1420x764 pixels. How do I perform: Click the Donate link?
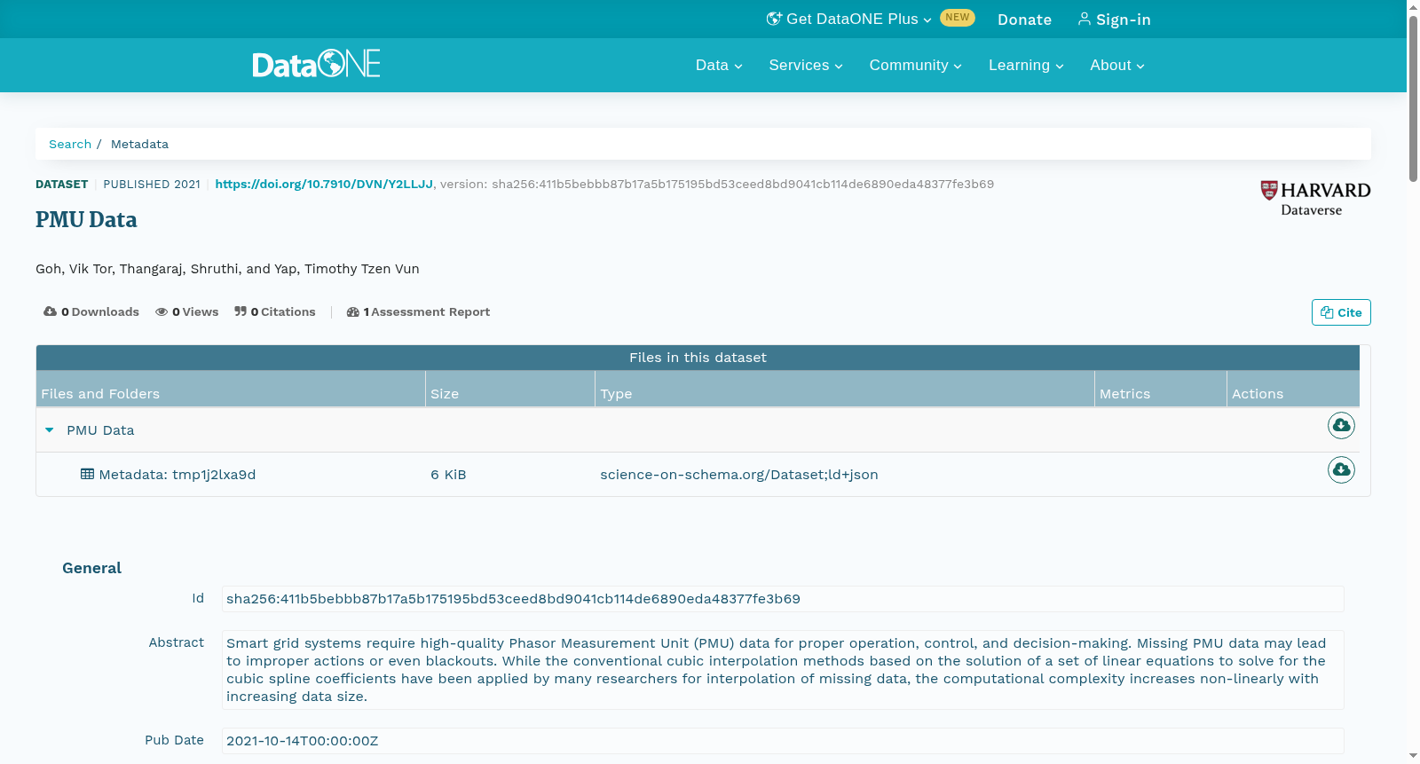click(x=1024, y=20)
